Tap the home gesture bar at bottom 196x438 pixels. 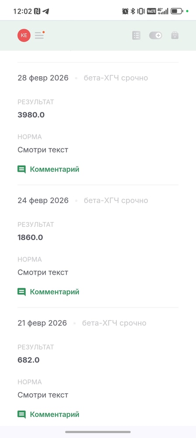(98, 432)
